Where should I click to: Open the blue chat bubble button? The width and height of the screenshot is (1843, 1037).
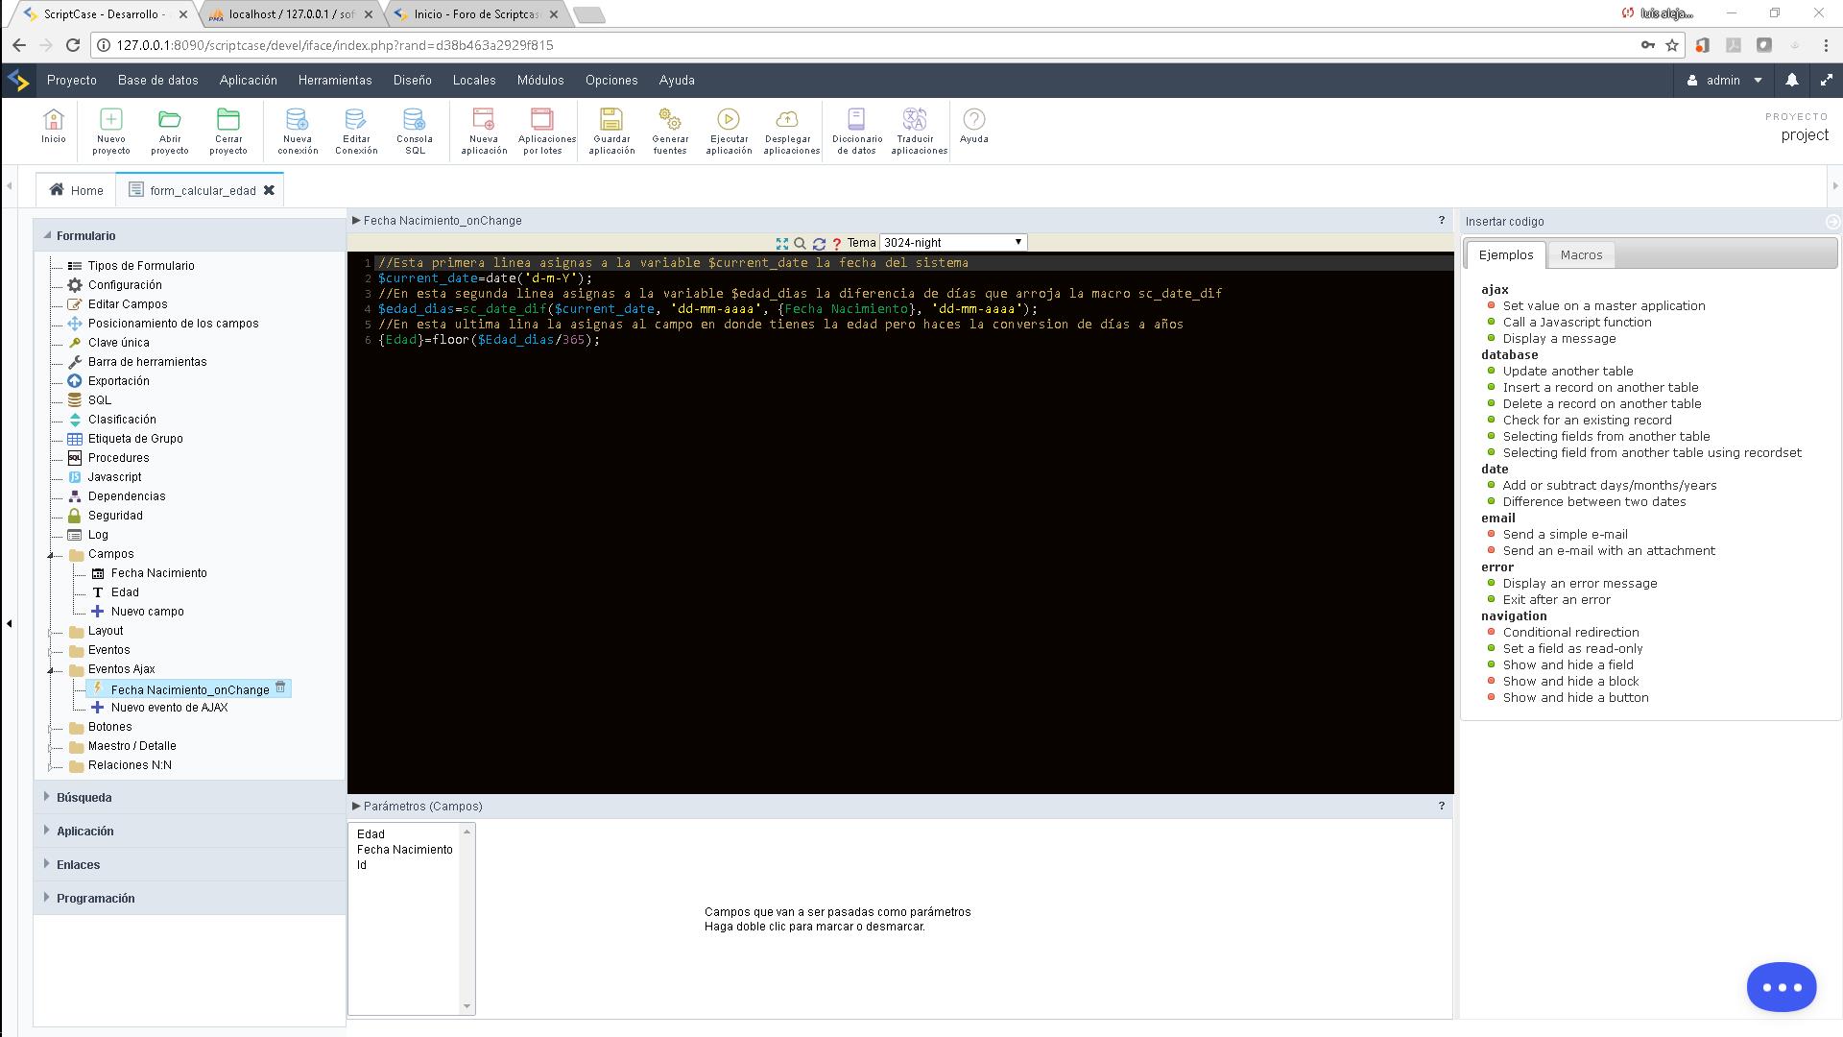tap(1782, 987)
